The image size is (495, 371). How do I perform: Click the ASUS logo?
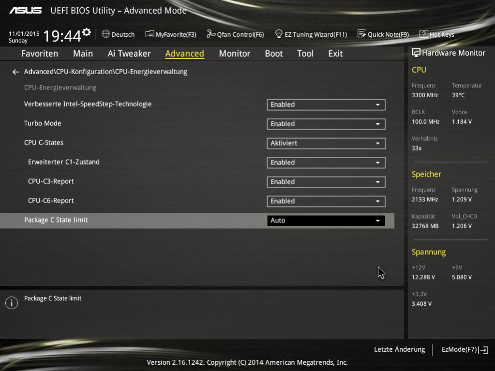click(25, 11)
